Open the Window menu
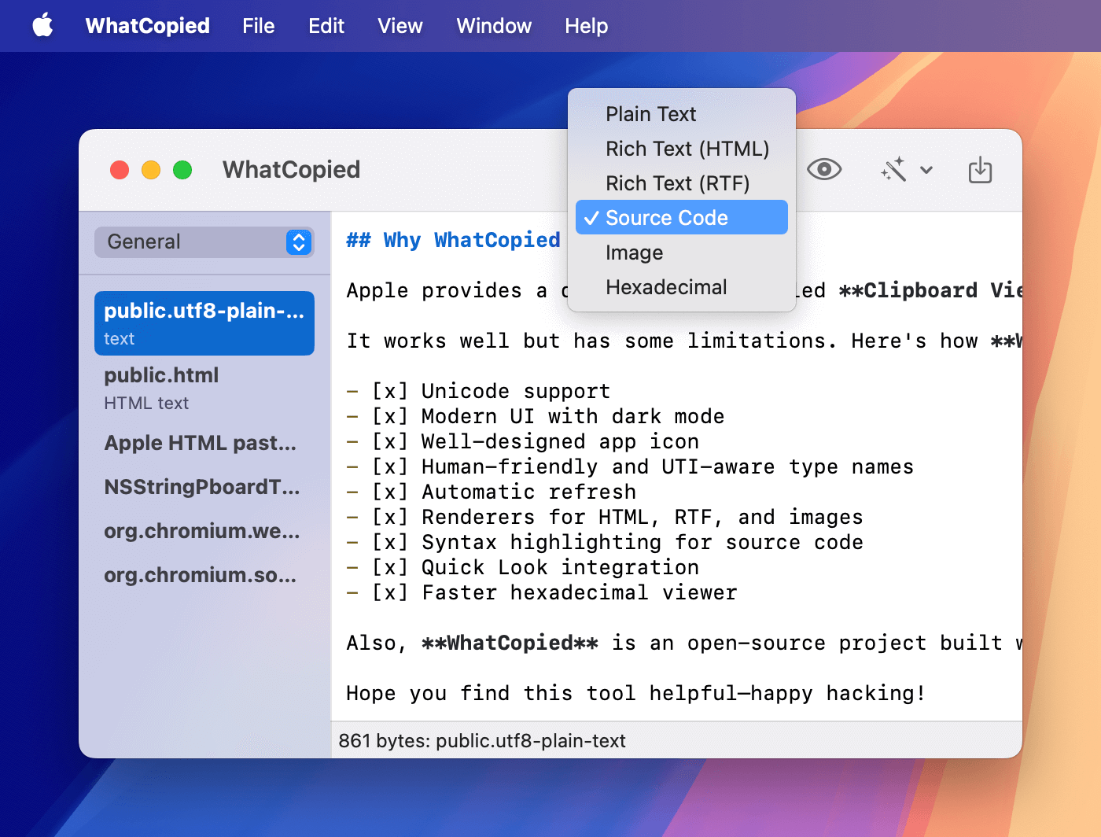This screenshot has height=837, width=1101. 494,26
